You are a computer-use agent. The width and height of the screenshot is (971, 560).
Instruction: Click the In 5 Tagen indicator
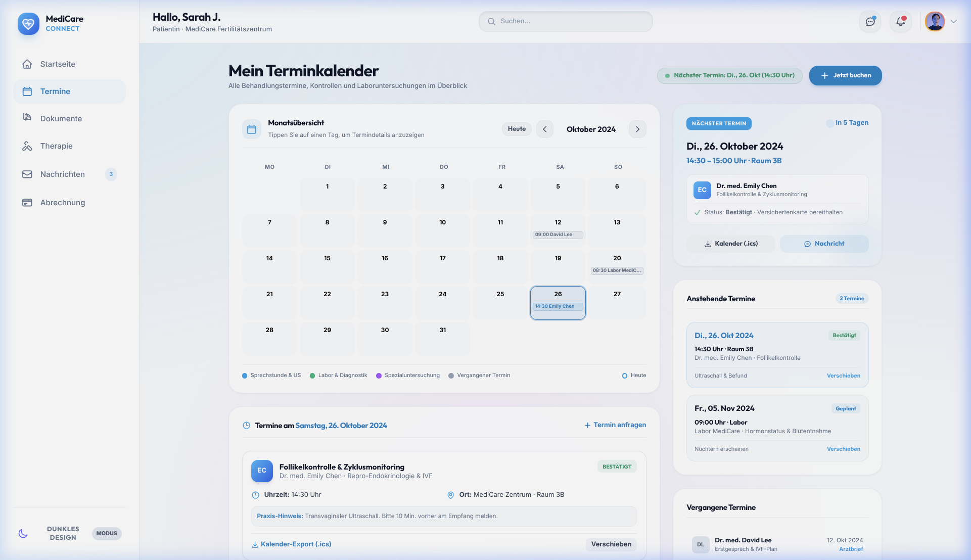pos(847,123)
